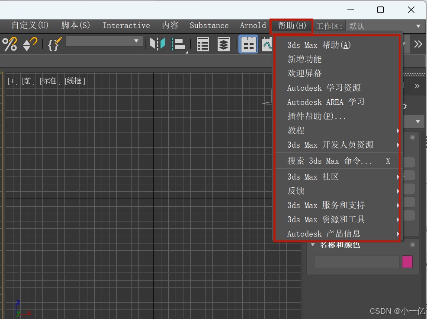Click the [+] viewport general label
The height and width of the screenshot is (319, 427).
(x=13, y=81)
